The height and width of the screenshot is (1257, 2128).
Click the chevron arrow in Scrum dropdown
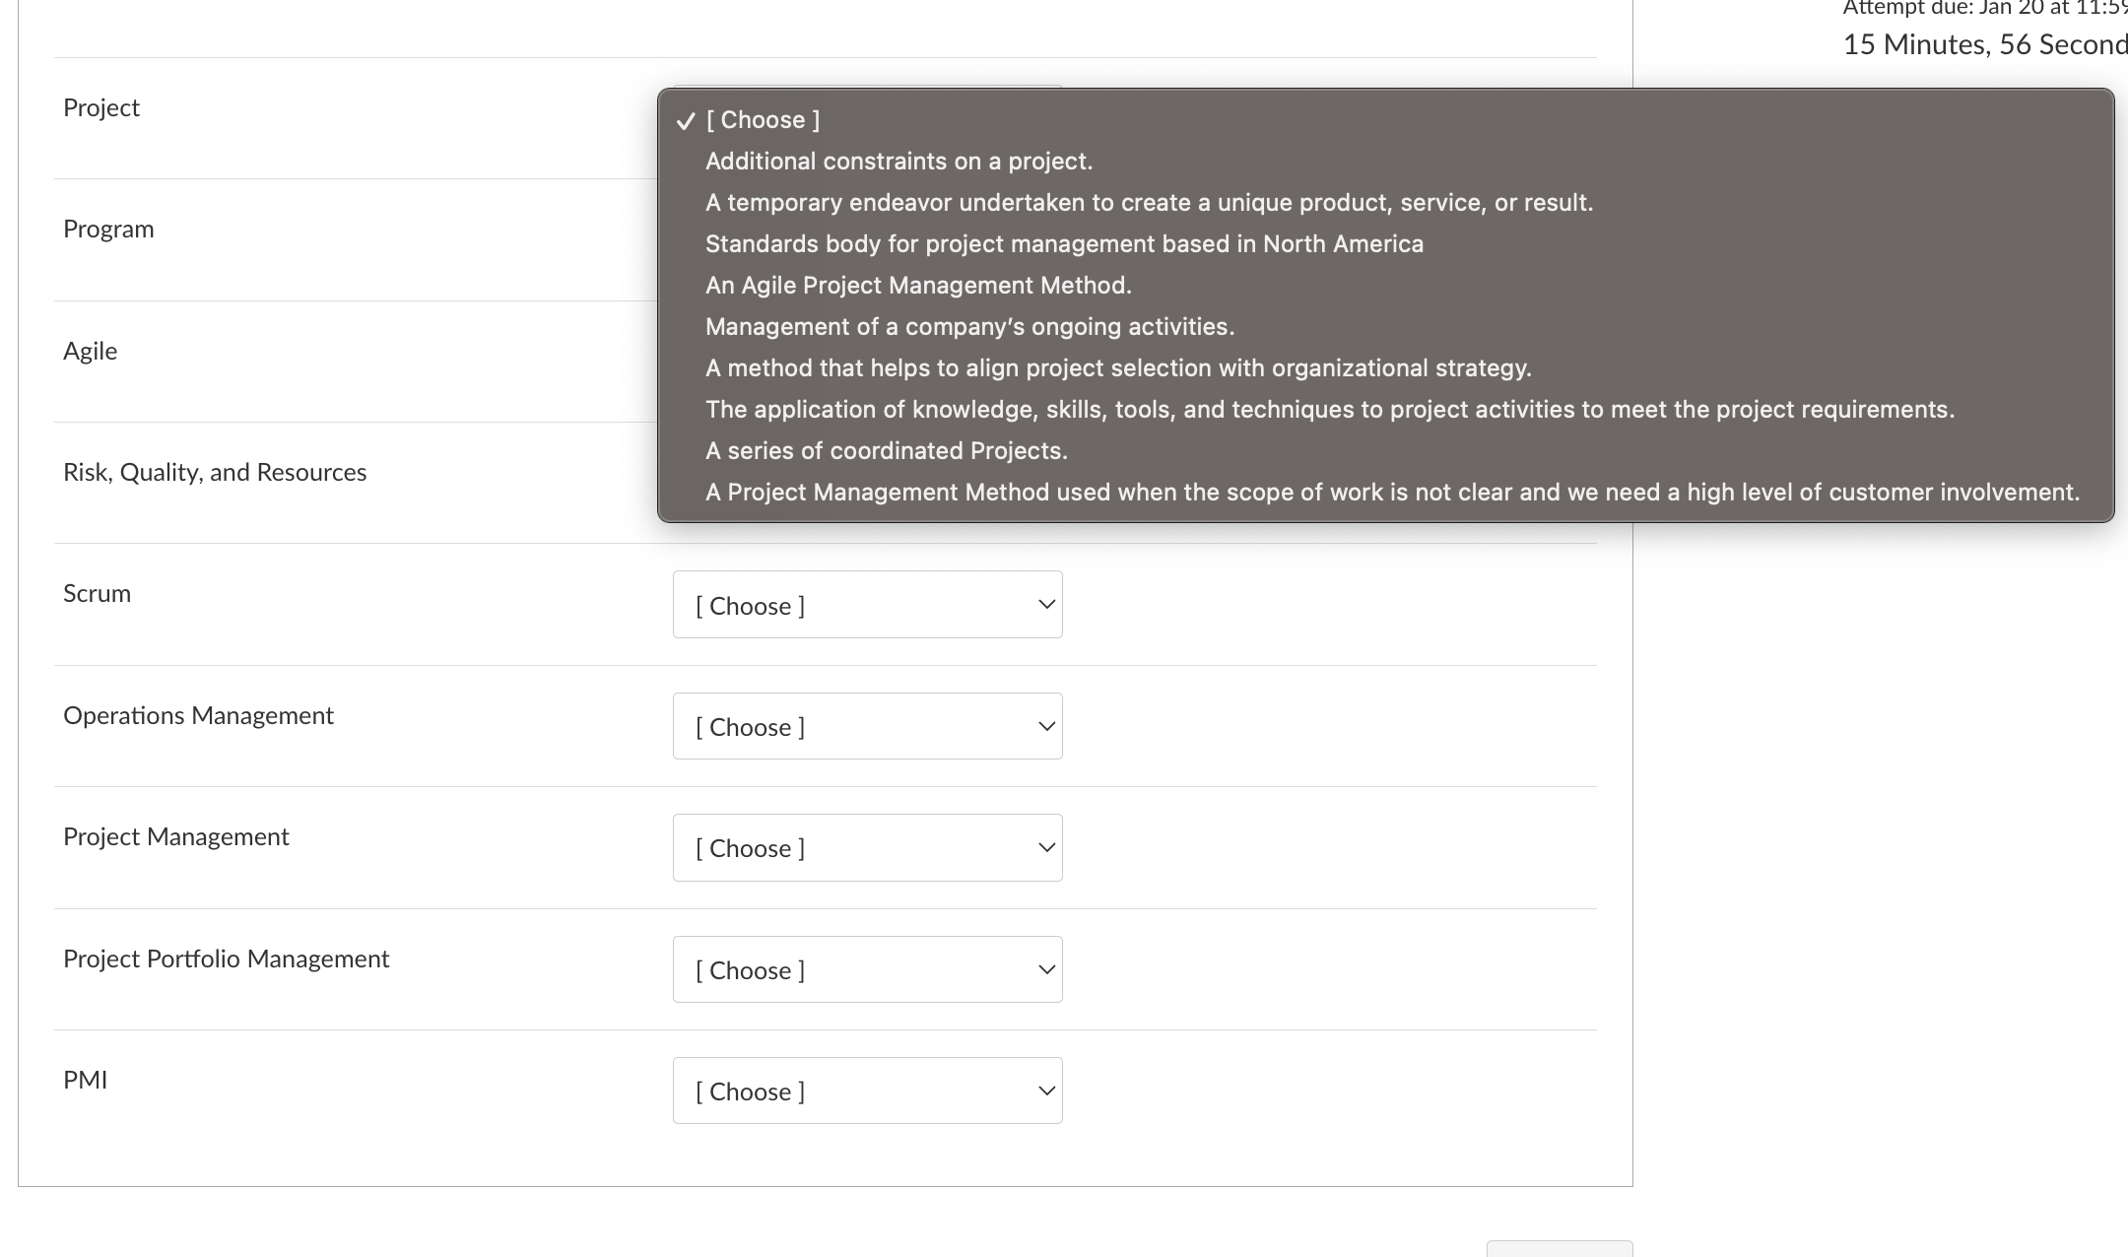(x=1046, y=605)
